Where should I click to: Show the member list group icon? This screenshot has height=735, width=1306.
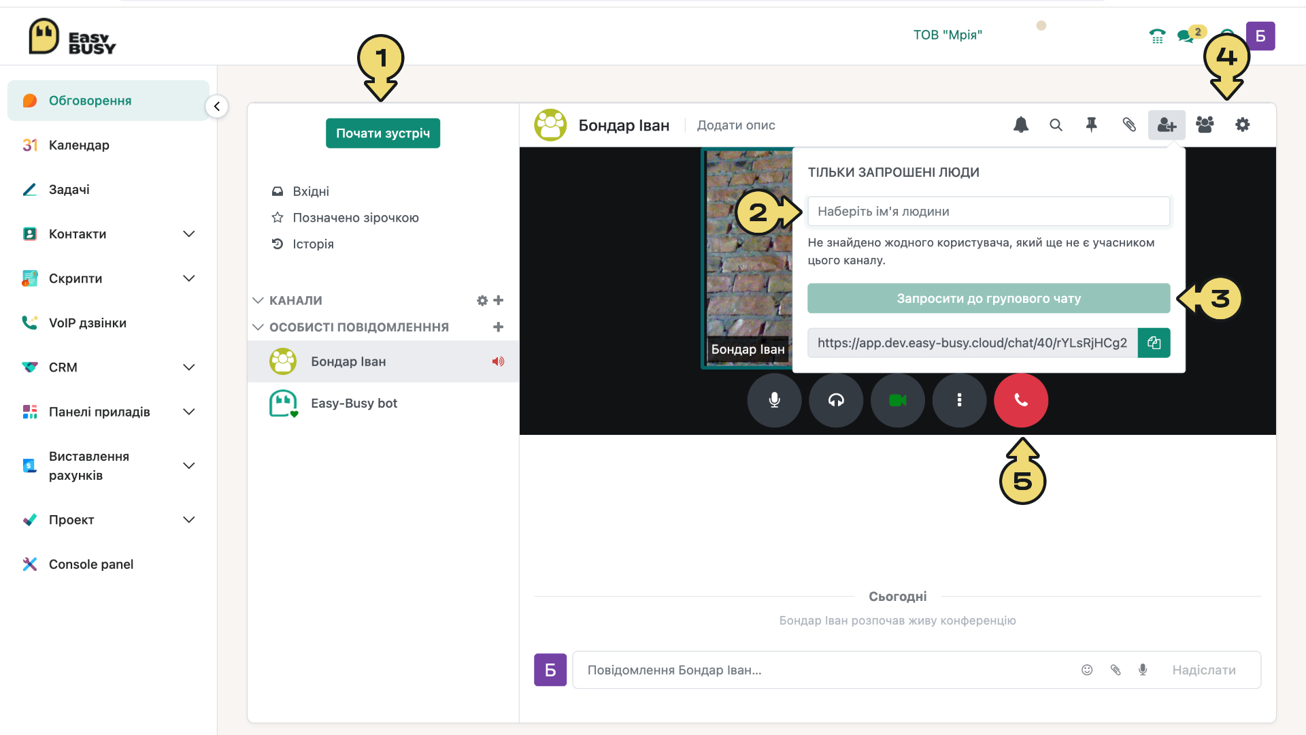pyautogui.click(x=1205, y=125)
